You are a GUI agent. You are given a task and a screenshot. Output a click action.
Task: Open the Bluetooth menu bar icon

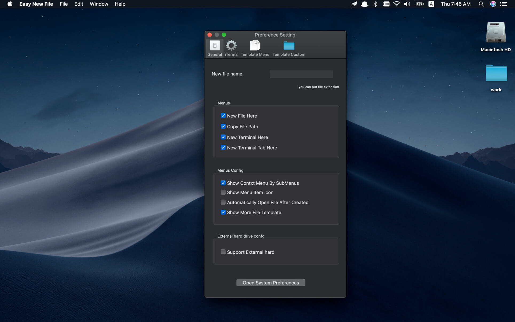point(375,4)
